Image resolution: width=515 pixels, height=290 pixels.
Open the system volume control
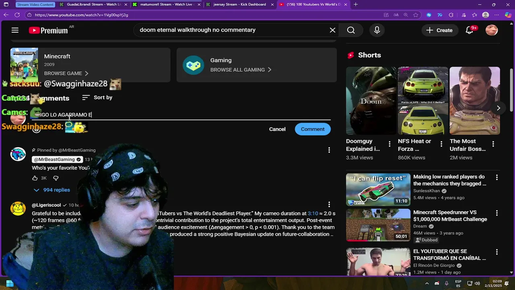click(478, 283)
